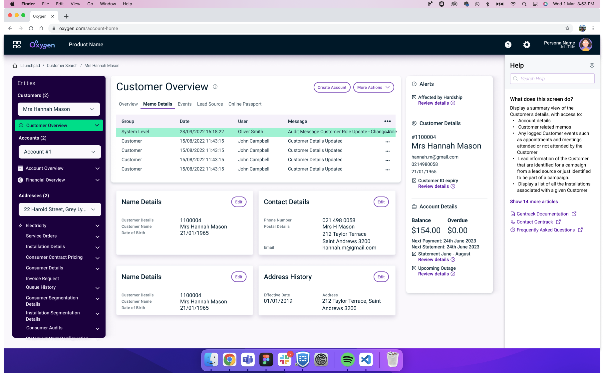The image size is (604, 373).
Task: Open Show 14 more articles link
Action: [534, 201]
